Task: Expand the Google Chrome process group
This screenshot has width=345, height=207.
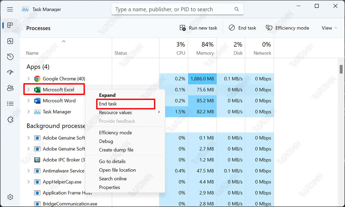Action: pyautogui.click(x=29, y=79)
